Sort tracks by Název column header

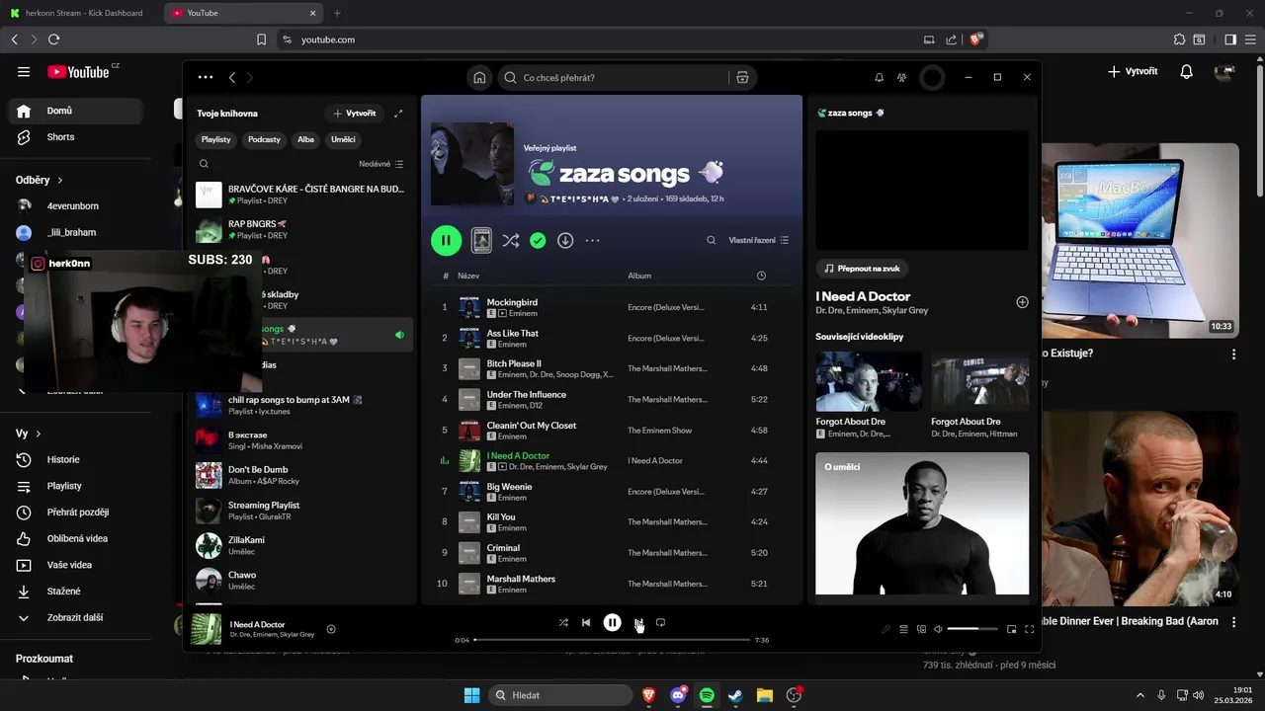pos(468,276)
